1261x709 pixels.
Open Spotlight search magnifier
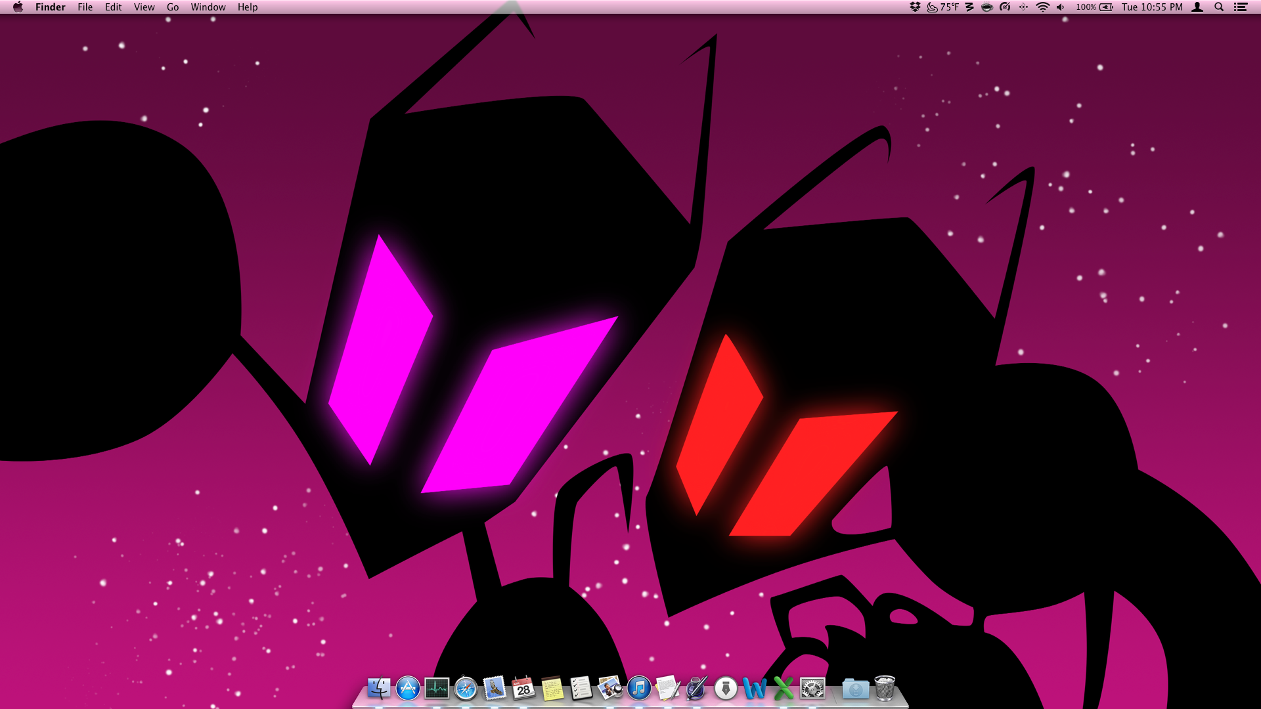(x=1219, y=7)
